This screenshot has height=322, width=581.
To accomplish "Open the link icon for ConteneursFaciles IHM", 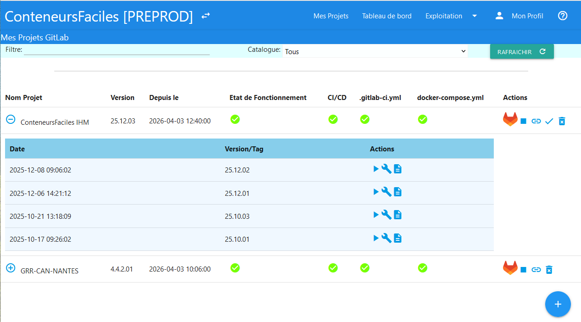I will coord(536,121).
